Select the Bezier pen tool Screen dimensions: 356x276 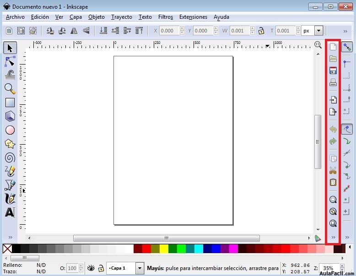pyautogui.click(x=10, y=185)
